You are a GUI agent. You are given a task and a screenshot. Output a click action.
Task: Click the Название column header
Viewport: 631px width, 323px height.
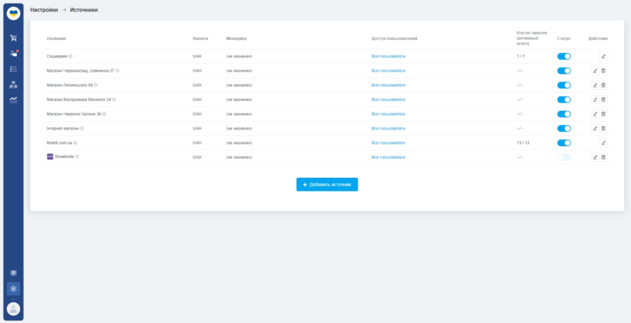(x=56, y=39)
